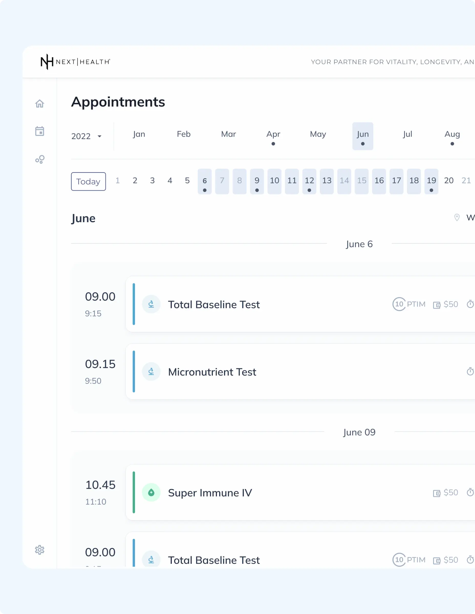This screenshot has height=614, width=475.
Task: Select day 8 in date strip
Action: [240, 181]
